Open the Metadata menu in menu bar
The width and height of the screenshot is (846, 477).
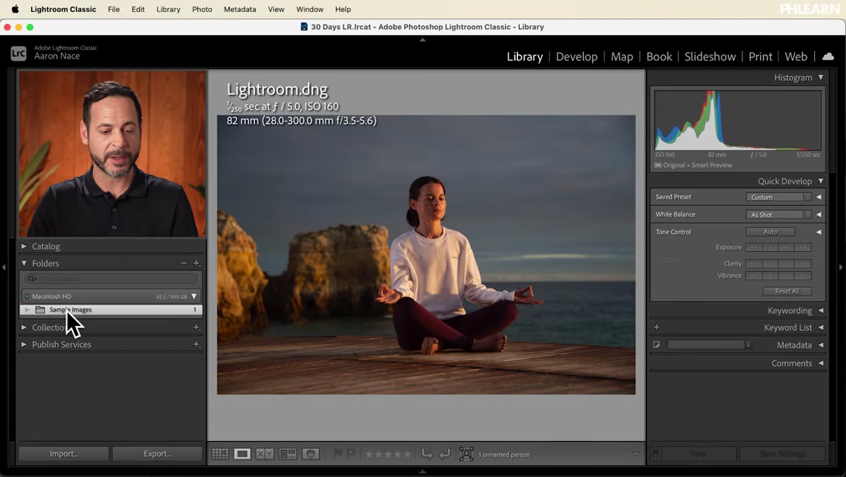click(240, 9)
